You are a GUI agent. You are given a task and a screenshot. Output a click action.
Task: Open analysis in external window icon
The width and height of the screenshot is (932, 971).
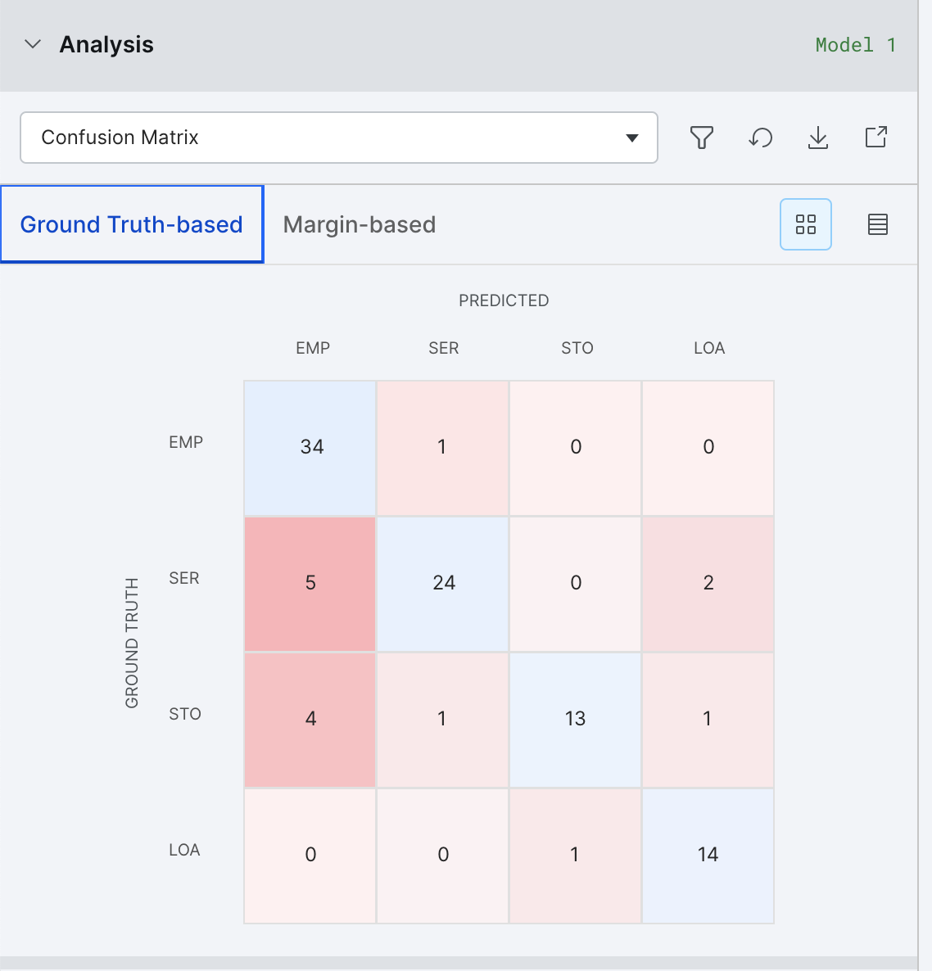pos(875,137)
